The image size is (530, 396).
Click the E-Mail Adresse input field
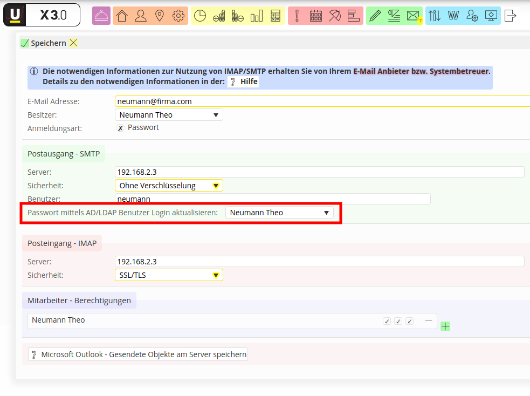pos(322,101)
